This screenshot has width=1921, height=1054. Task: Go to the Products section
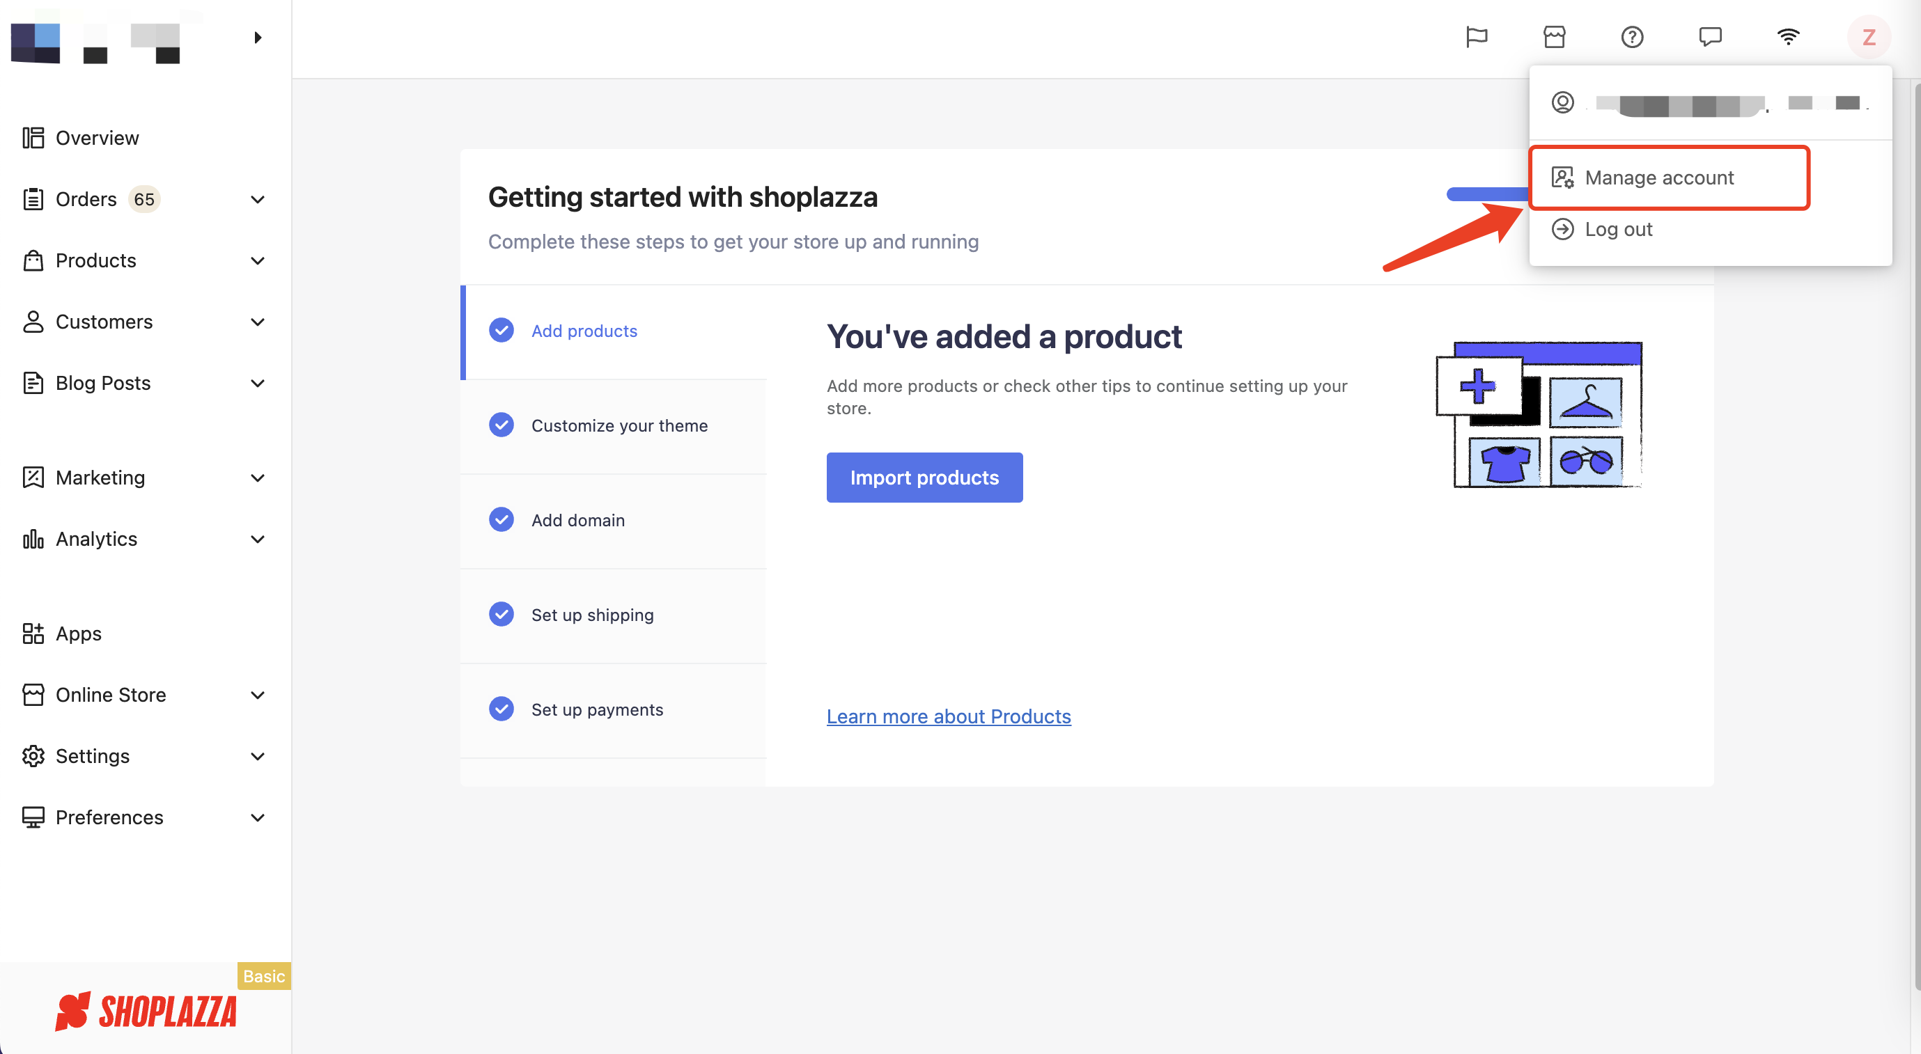(95, 260)
